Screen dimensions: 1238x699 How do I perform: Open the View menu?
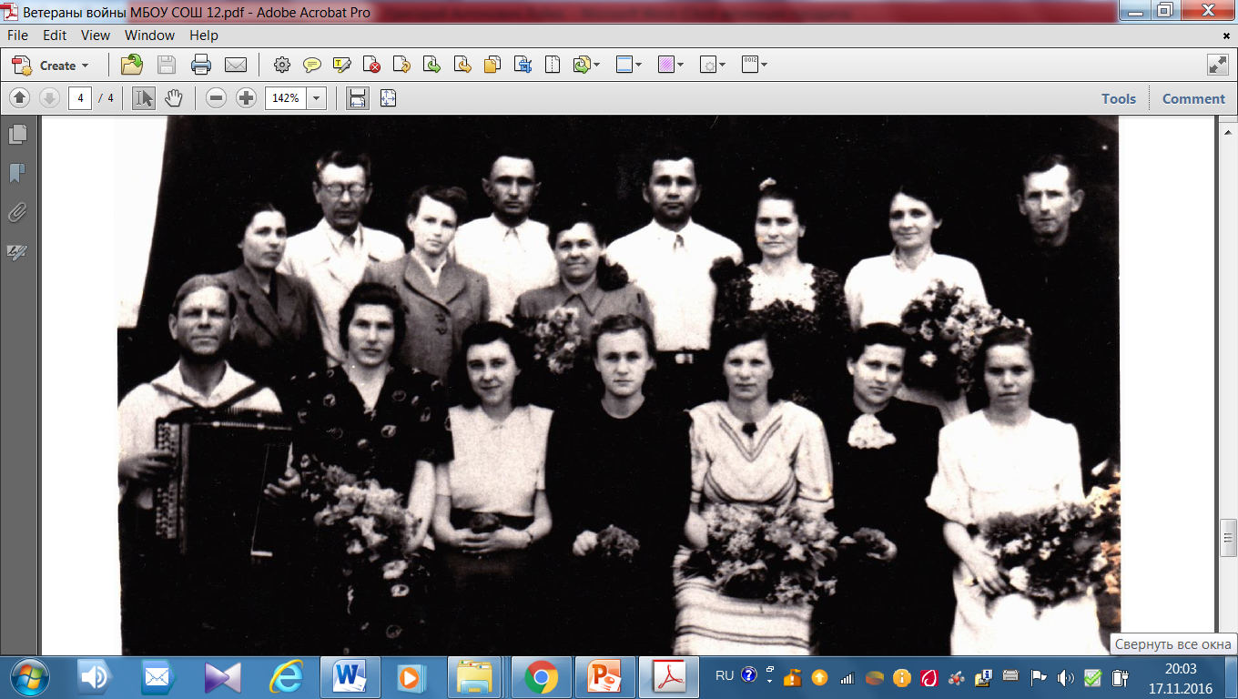coord(96,35)
